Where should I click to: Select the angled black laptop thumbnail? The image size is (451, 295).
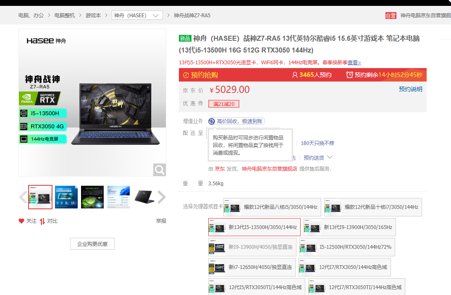click(x=144, y=197)
